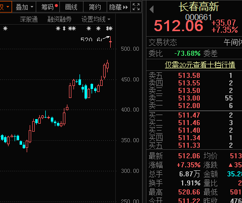Click the up-down arrow marker above chart
This screenshot has height=203, width=242.
(64, 29)
